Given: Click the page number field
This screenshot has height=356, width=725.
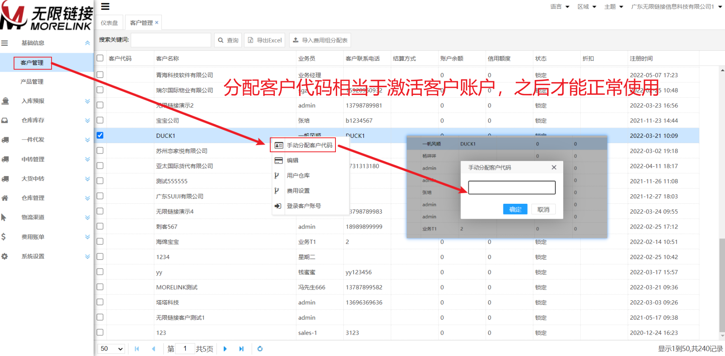Looking at the screenshot, I should point(185,349).
